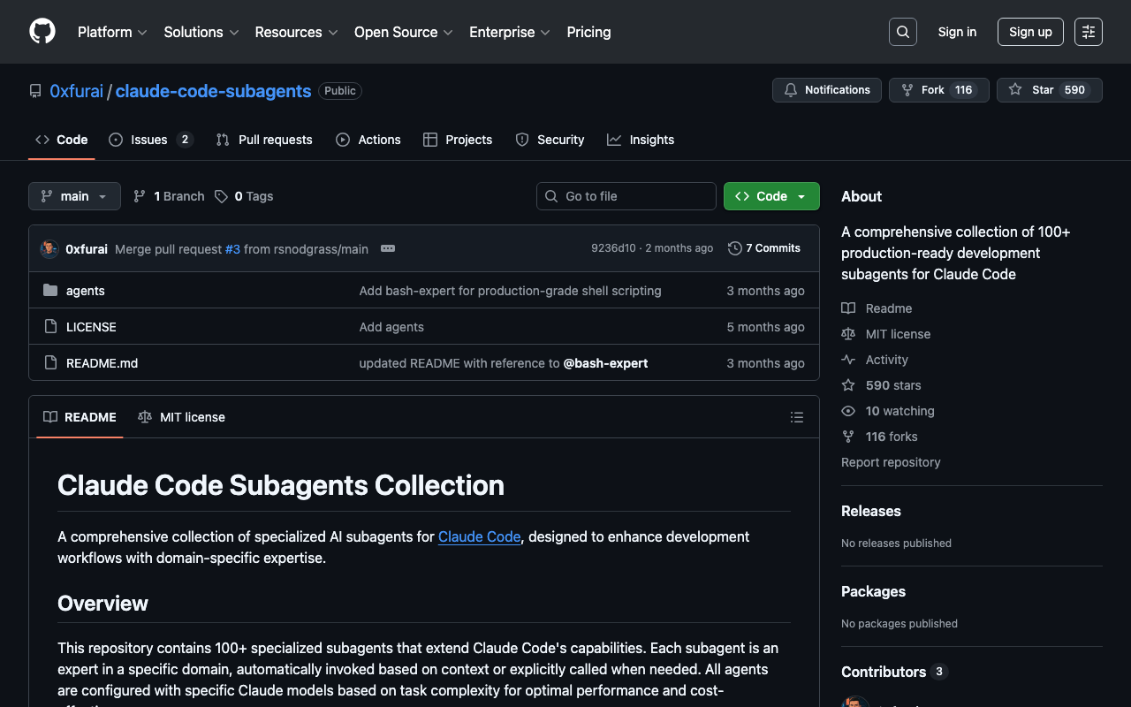1131x707 pixels.
Task: Switch to the Issues tab
Action: click(x=149, y=140)
